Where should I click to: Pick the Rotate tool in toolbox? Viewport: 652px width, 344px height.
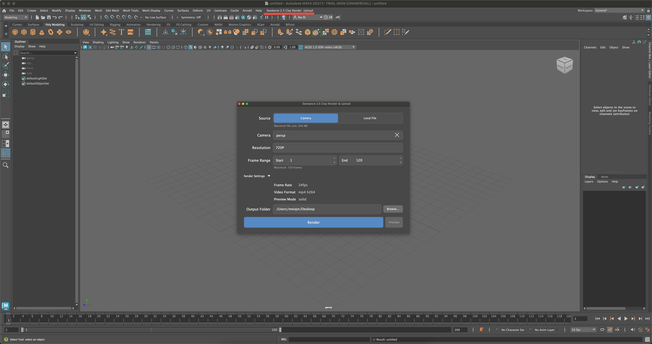(x=6, y=84)
